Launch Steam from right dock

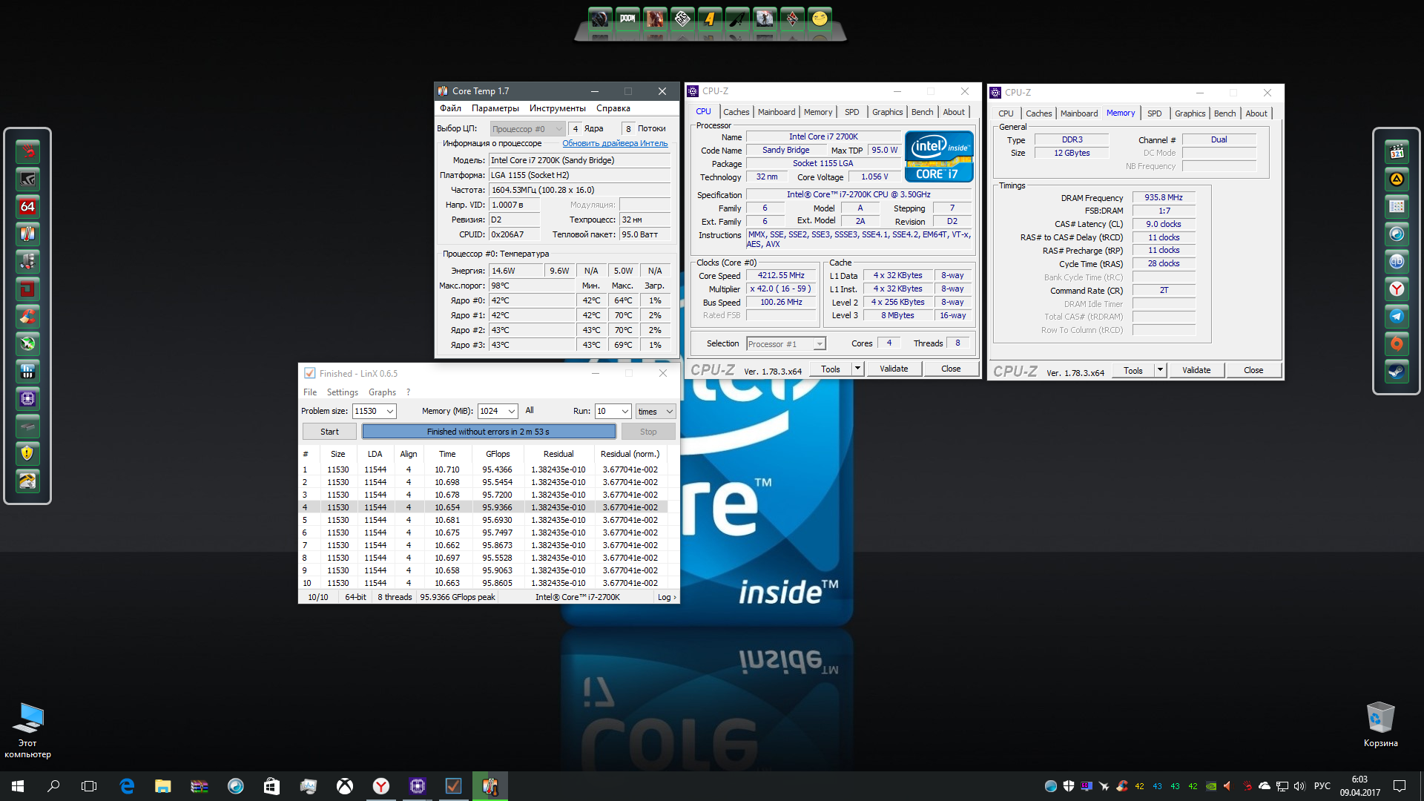(1397, 372)
